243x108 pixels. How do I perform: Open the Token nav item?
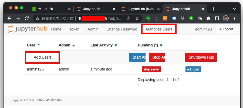click(x=75, y=29)
